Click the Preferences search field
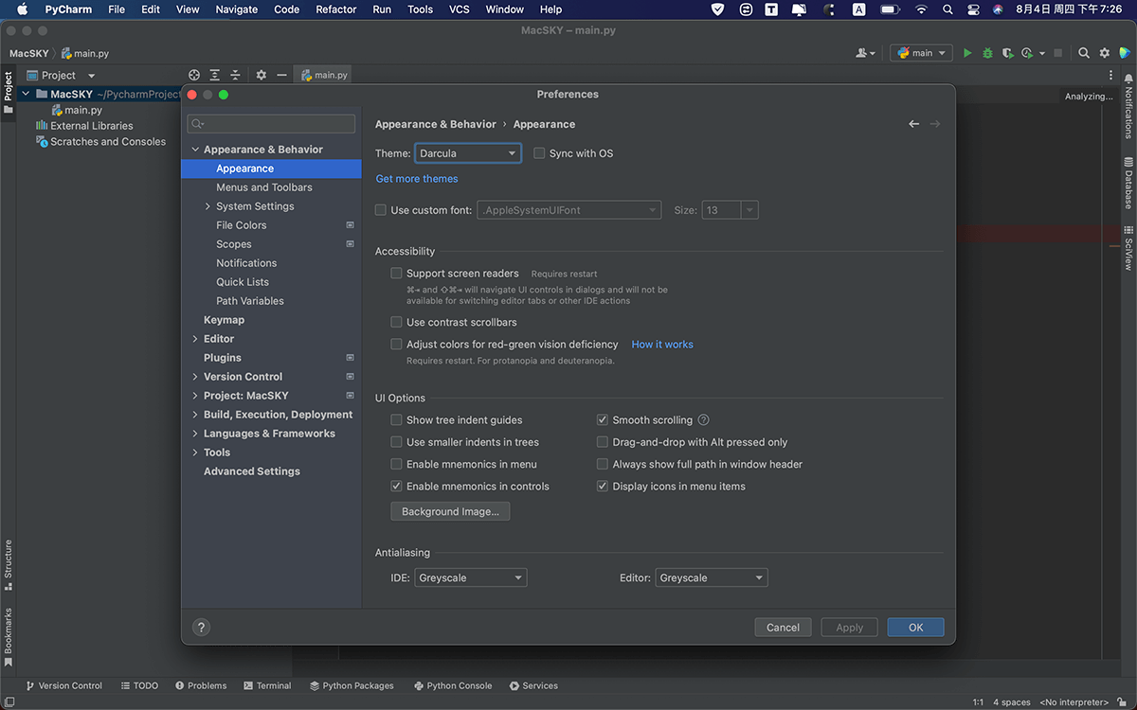Image resolution: width=1137 pixels, height=710 pixels. tap(271, 124)
